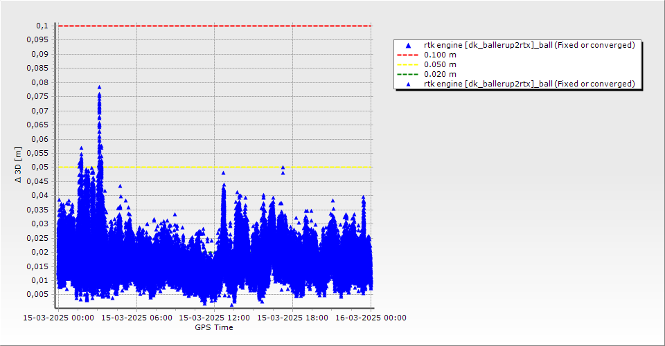
Task: Click y-axis tick label '0,05'
Action: pyautogui.click(x=40, y=167)
